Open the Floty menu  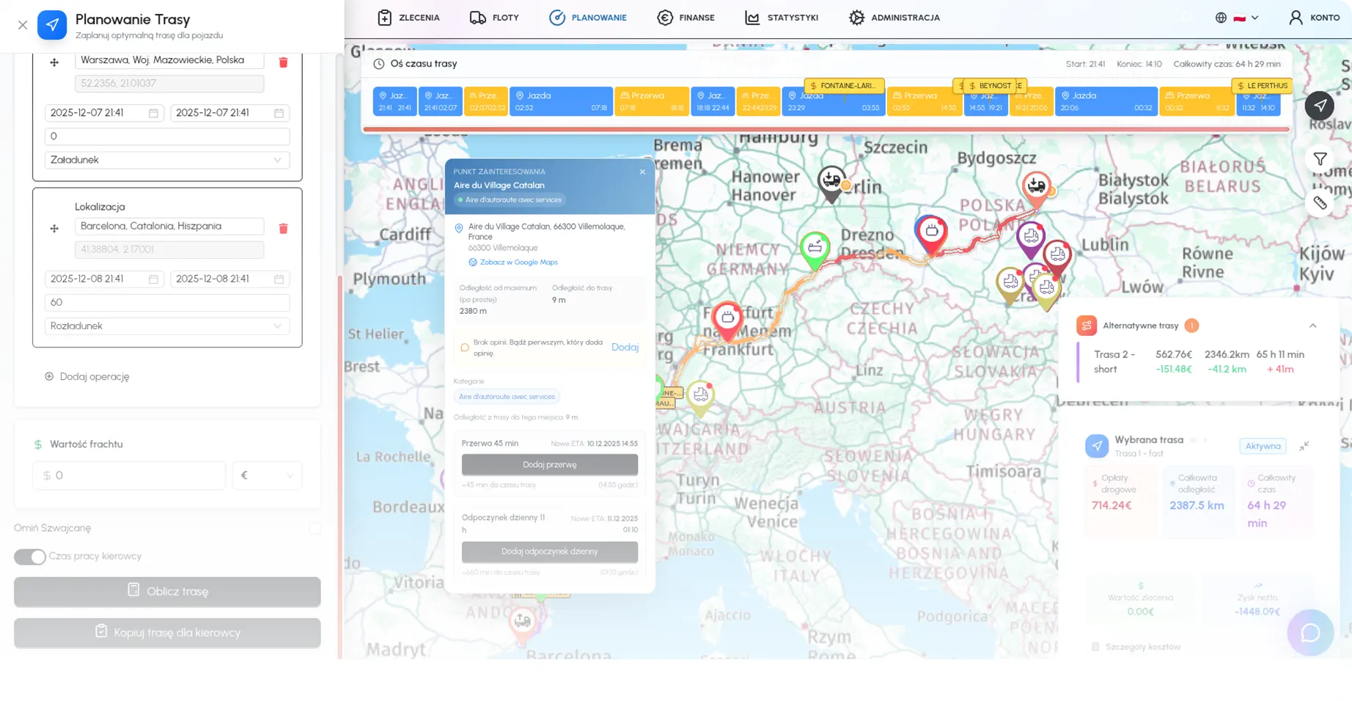pos(494,18)
